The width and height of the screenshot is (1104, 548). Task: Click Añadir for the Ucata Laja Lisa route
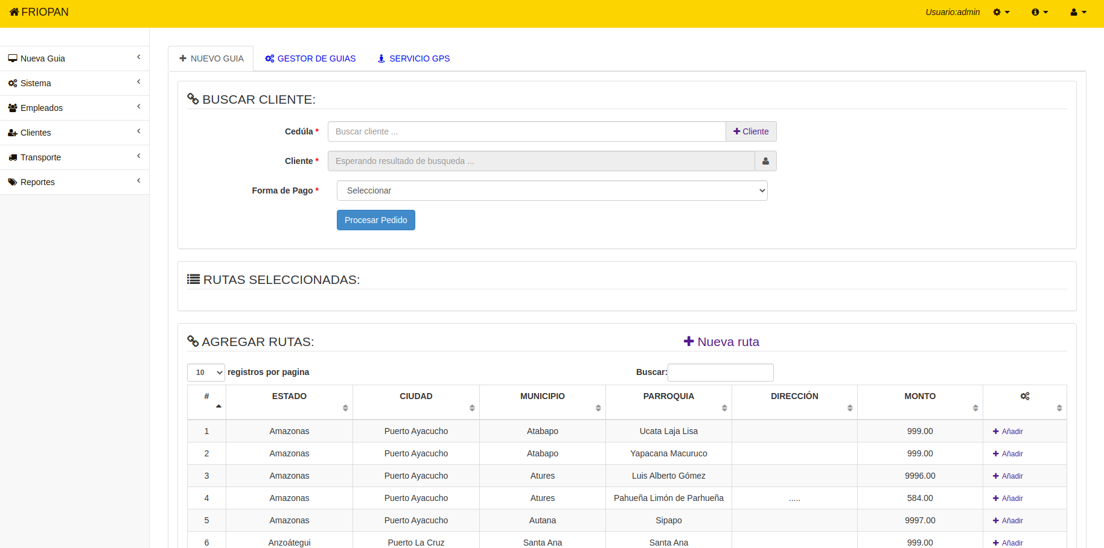(x=1007, y=432)
